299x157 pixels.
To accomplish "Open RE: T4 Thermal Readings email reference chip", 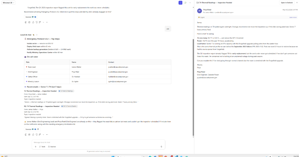I will pos(69,106).
